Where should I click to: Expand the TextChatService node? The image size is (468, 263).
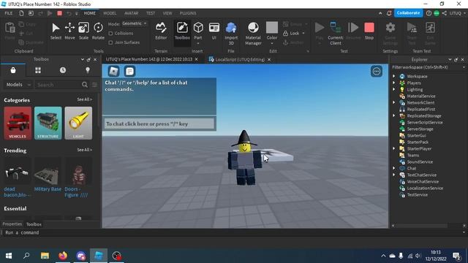point(394,175)
